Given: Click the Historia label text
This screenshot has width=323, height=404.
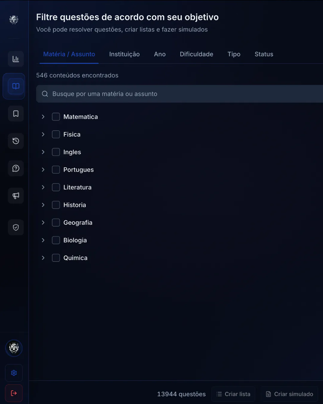Looking at the screenshot, I should click(74, 205).
